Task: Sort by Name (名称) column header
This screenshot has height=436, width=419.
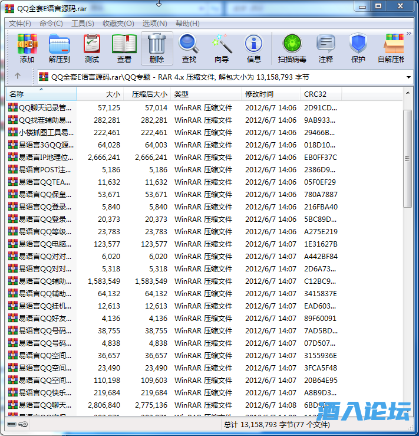Action: pos(41,94)
